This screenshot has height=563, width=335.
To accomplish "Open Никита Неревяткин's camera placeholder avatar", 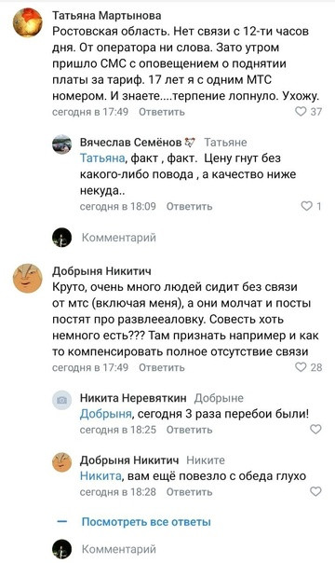I will tap(61, 400).
